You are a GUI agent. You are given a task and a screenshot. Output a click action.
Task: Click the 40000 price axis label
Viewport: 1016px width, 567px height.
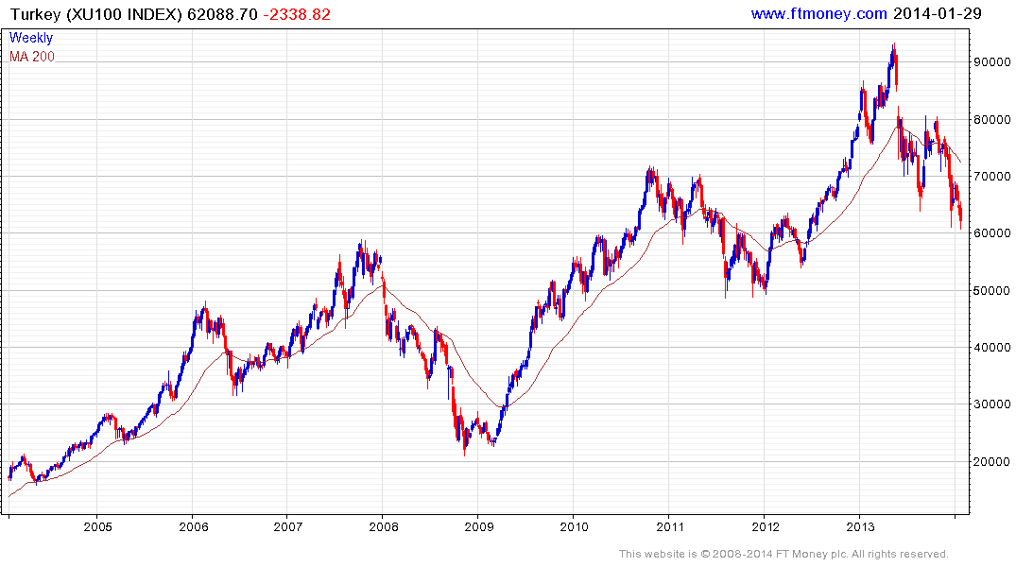(992, 348)
